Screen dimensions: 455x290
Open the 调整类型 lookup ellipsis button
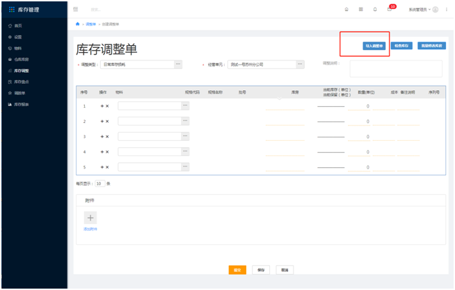point(178,65)
